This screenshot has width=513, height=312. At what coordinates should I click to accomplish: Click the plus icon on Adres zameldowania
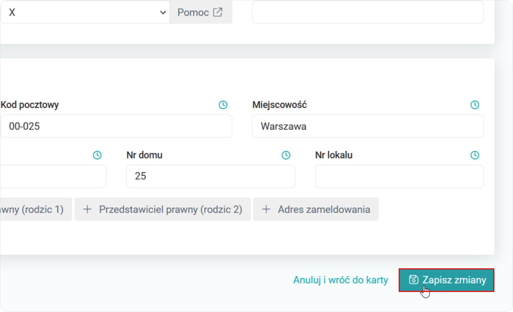pyautogui.click(x=266, y=210)
